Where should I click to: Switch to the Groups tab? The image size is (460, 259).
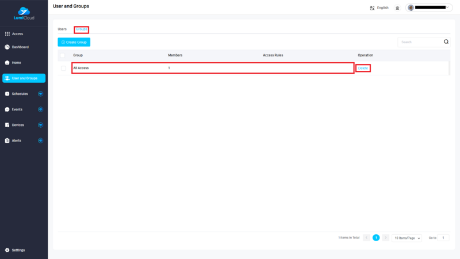coord(81,29)
